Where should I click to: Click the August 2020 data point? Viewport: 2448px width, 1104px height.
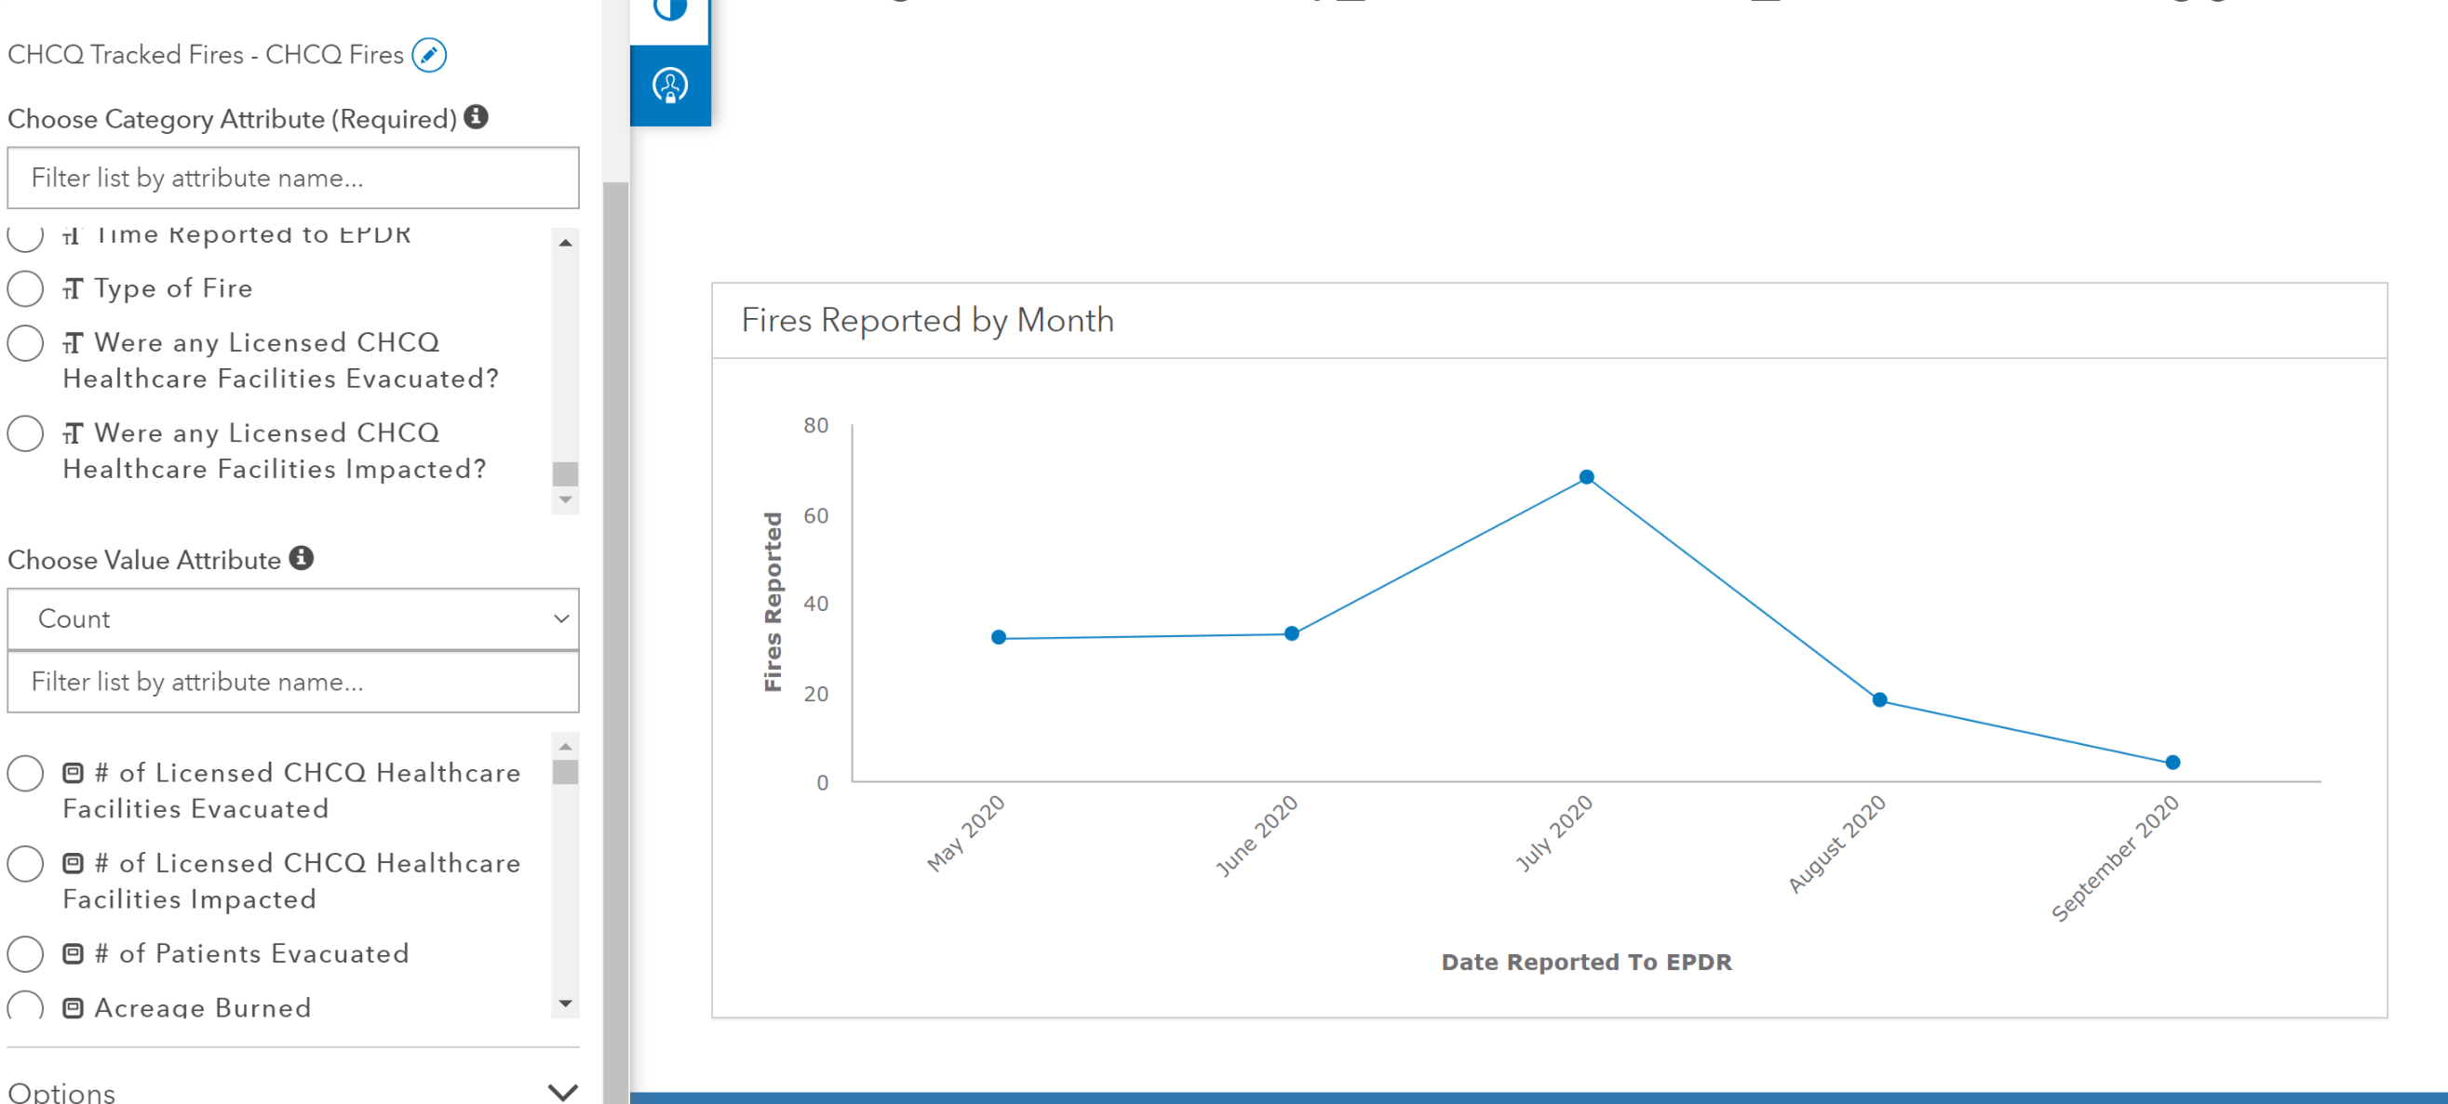tap(1878, 699)
